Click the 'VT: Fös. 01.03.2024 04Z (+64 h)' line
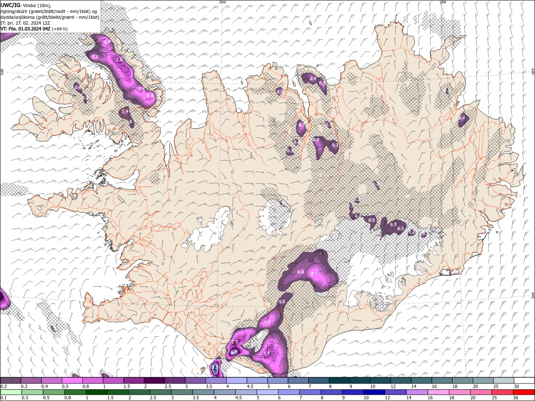 pos(34,29)
